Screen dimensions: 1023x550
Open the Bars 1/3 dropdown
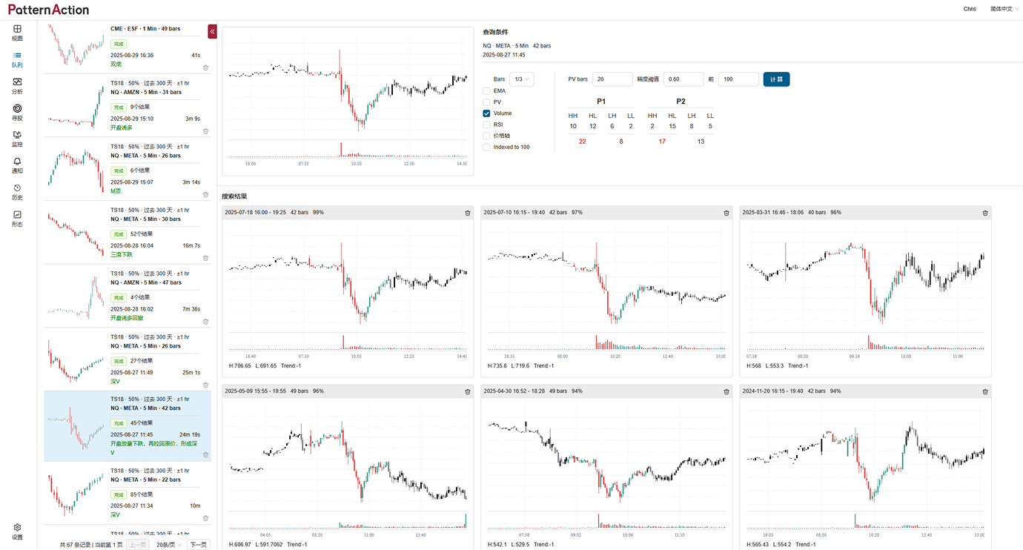pyautogui.click(x=521, y=79)
